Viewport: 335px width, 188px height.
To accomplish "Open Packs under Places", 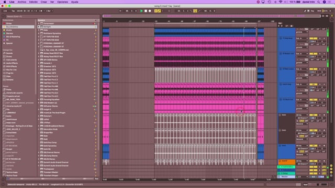I will pyautogui.click(x=8, y=89).
